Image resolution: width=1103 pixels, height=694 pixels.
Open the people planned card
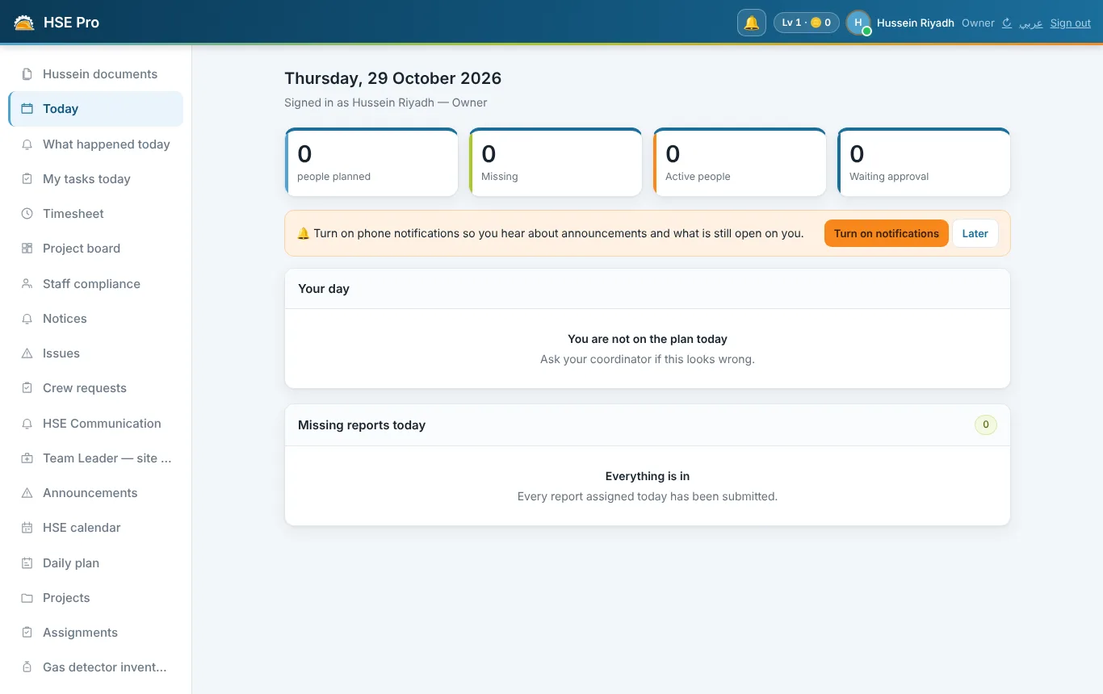371,162
